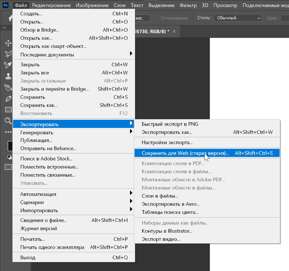
Task: Select Таблицы поиска цвета...
Action: pyautogui.click(x=207, y=212)
